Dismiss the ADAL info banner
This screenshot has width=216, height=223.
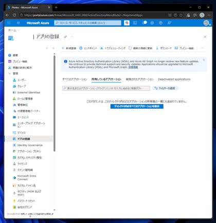204,60
